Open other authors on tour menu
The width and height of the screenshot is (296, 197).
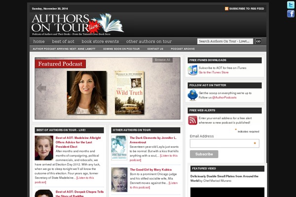149,41
